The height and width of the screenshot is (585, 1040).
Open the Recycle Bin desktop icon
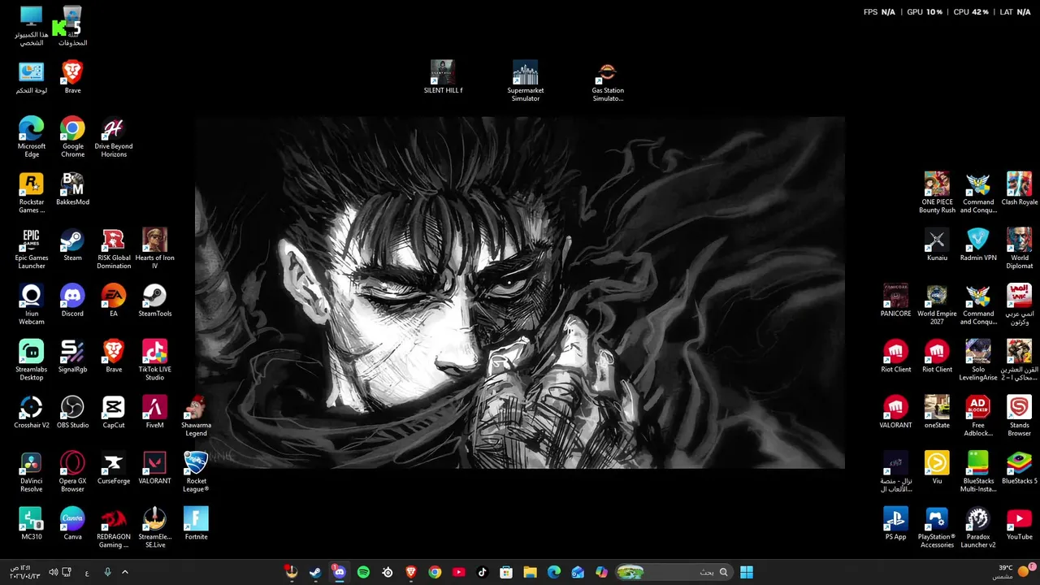coord(72,26)
